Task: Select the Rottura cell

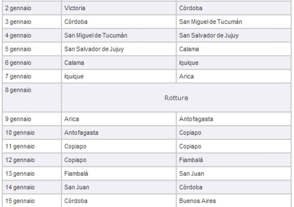Action: [176, 98]
